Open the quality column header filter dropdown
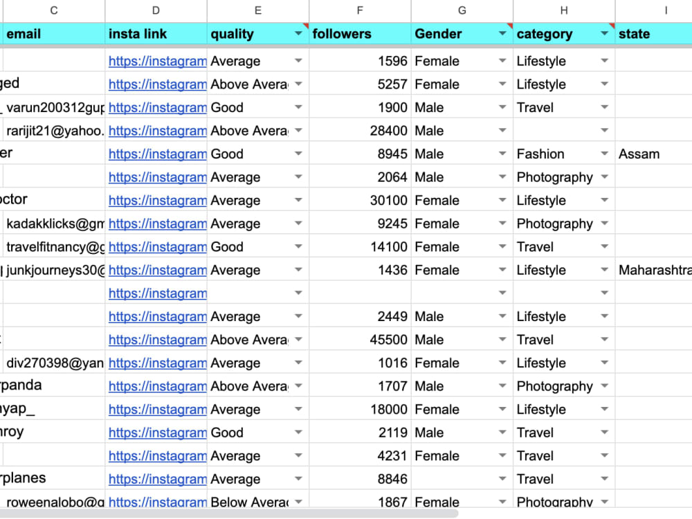Viewport: 692px width, 519px height. tap(298, 33)
